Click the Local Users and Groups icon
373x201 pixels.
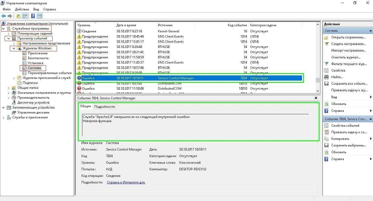click(14, 93)
